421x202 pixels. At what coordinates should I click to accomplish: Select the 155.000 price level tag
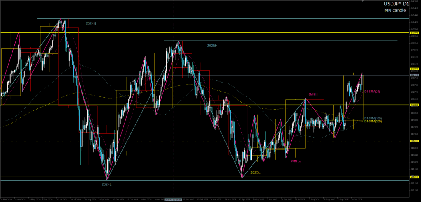[x=414, y=69]
